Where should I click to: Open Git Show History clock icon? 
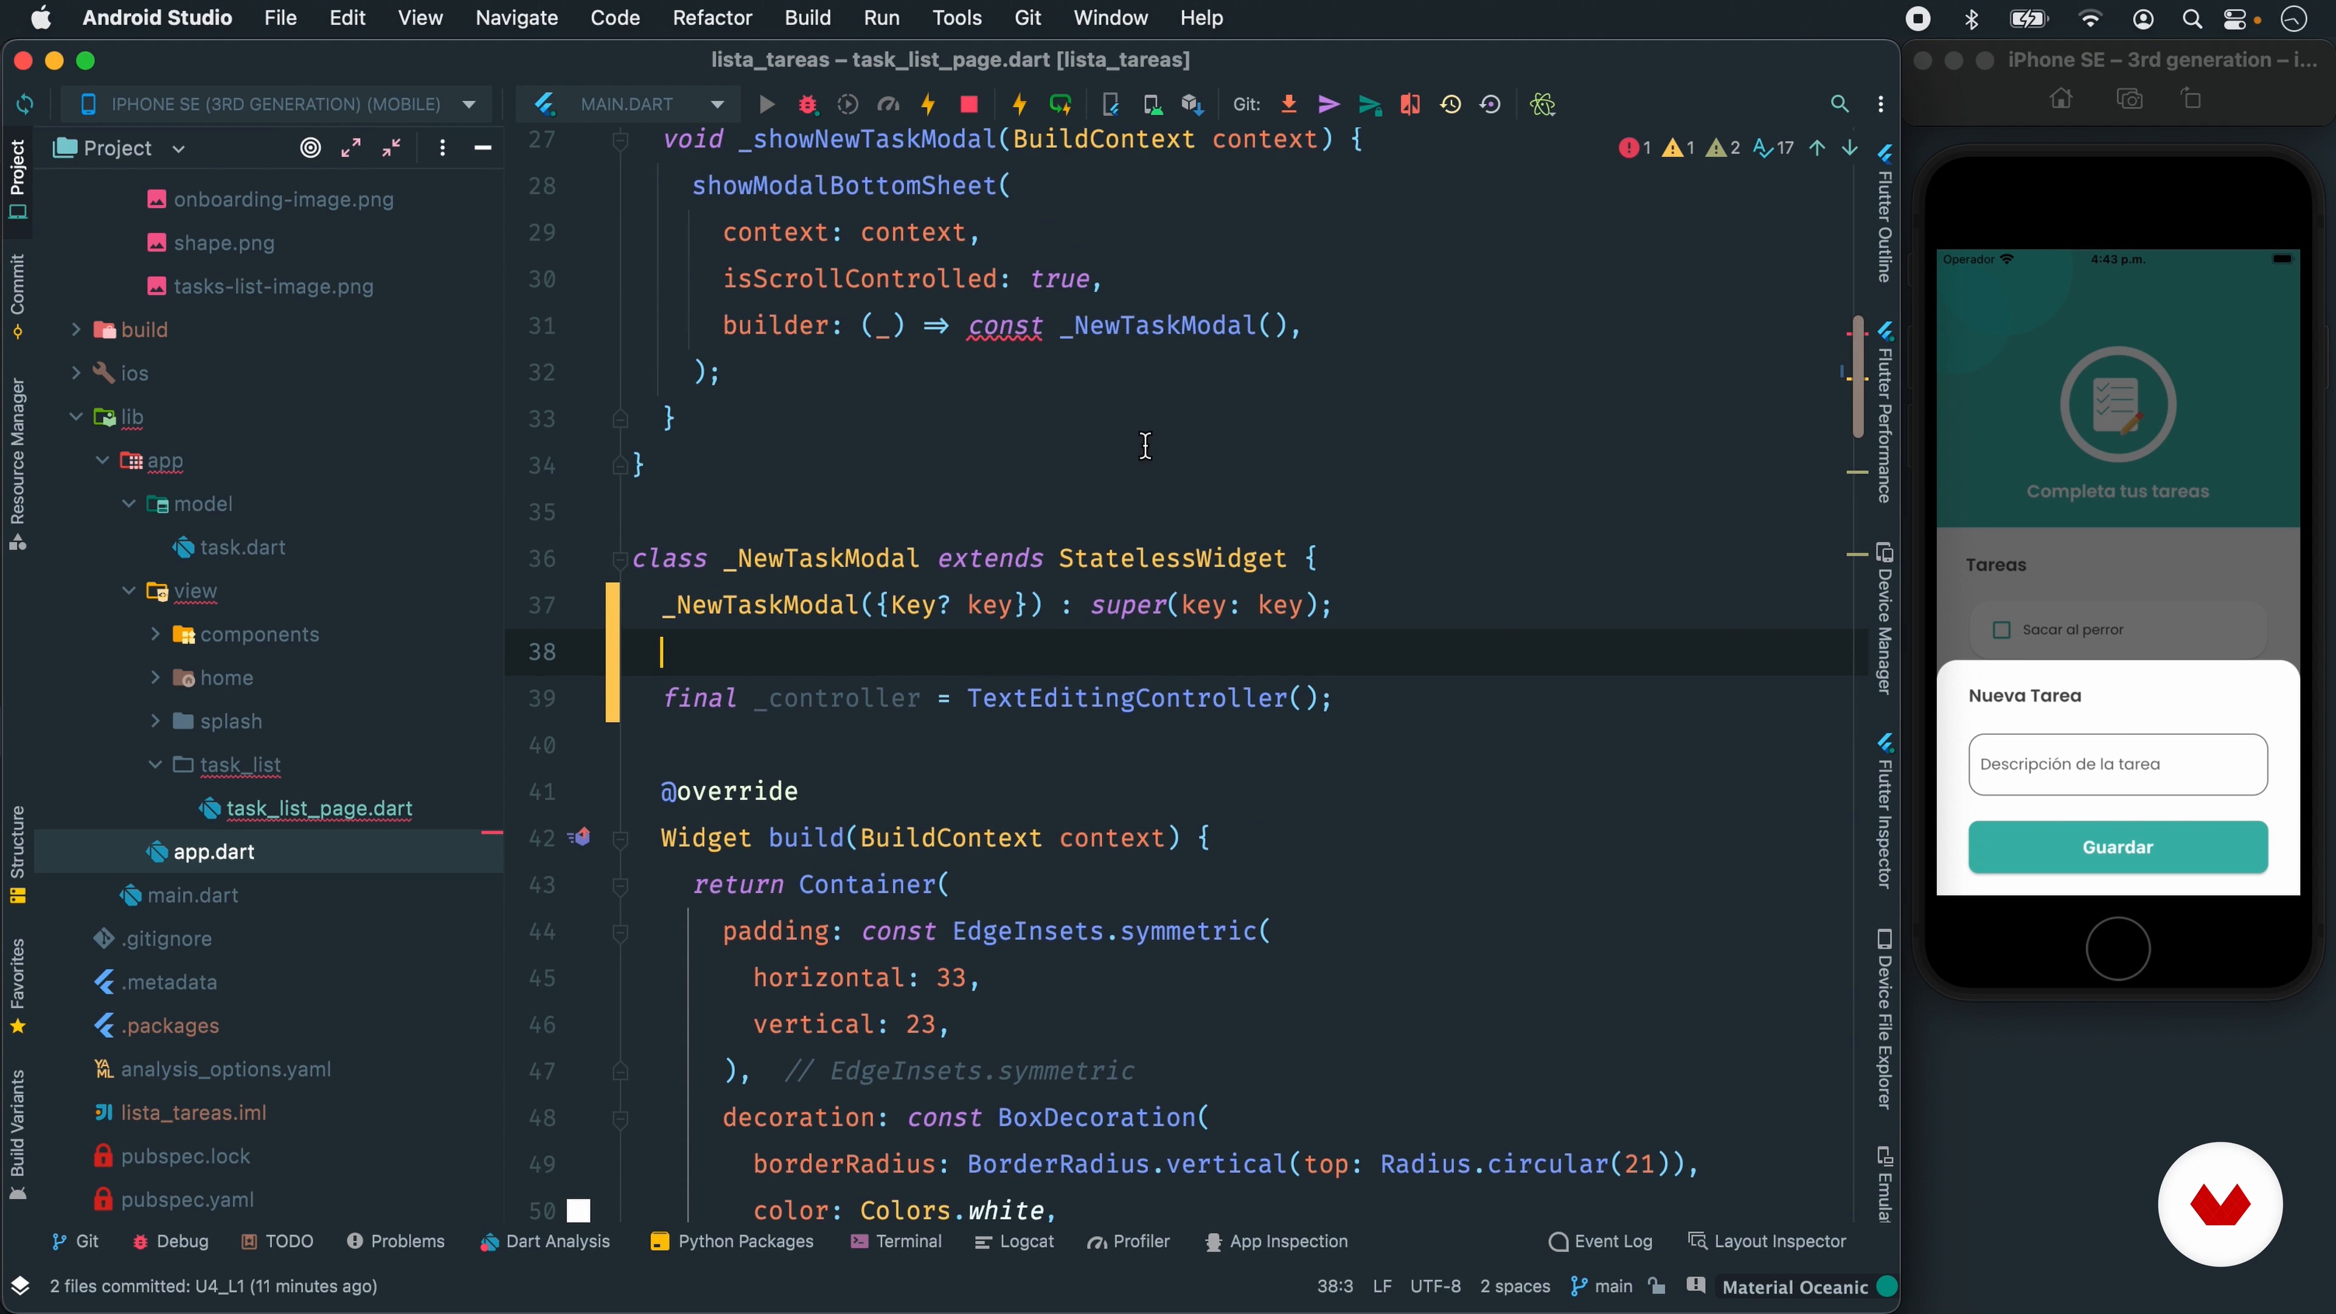click(x=1451, y=104)
